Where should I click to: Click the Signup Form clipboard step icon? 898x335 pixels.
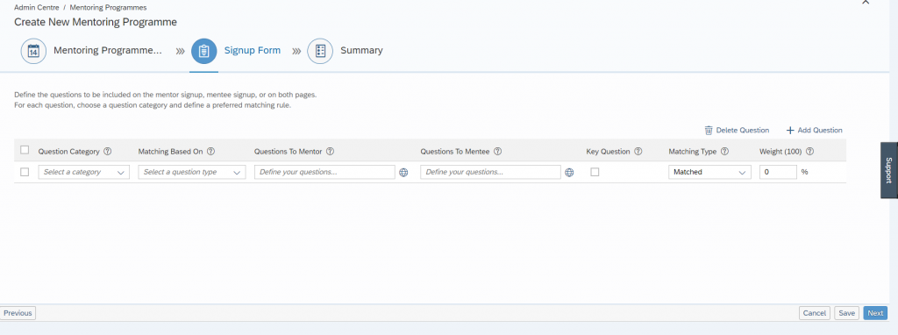203,51
